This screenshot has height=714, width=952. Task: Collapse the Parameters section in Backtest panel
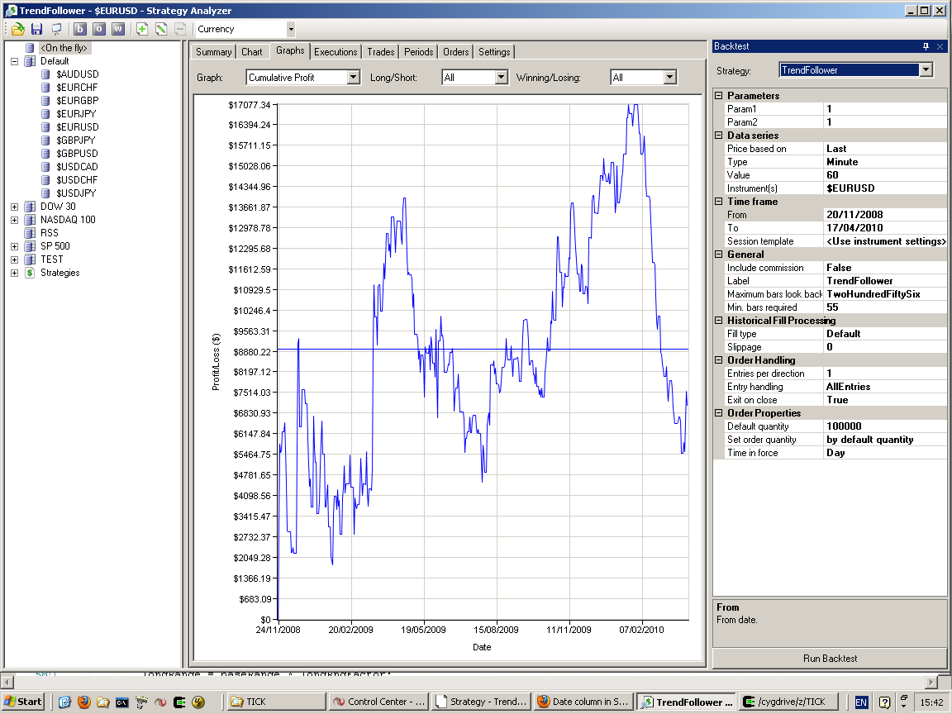pyautogui.click(x=718, y=96)
